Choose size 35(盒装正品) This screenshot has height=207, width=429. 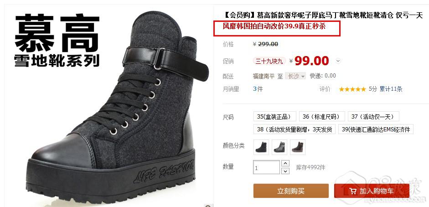[275, 116]
